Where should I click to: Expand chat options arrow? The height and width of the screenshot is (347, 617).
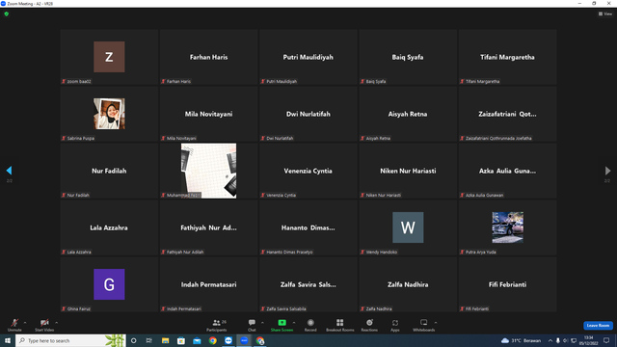(262, 323)
